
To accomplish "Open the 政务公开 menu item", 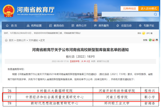I will (80, 26).
